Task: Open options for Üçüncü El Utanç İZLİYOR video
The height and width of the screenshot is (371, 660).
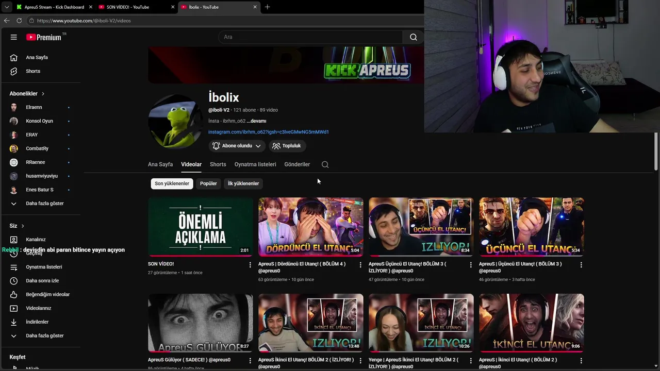Action: tap(471, 265)
